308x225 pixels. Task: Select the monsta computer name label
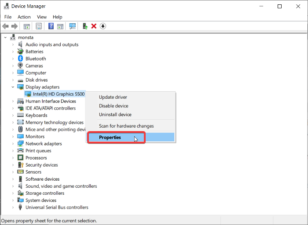point(26,37)
